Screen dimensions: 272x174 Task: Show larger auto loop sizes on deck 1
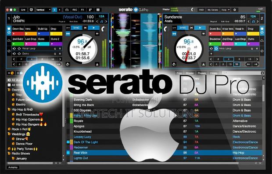[x=60, y=59]
